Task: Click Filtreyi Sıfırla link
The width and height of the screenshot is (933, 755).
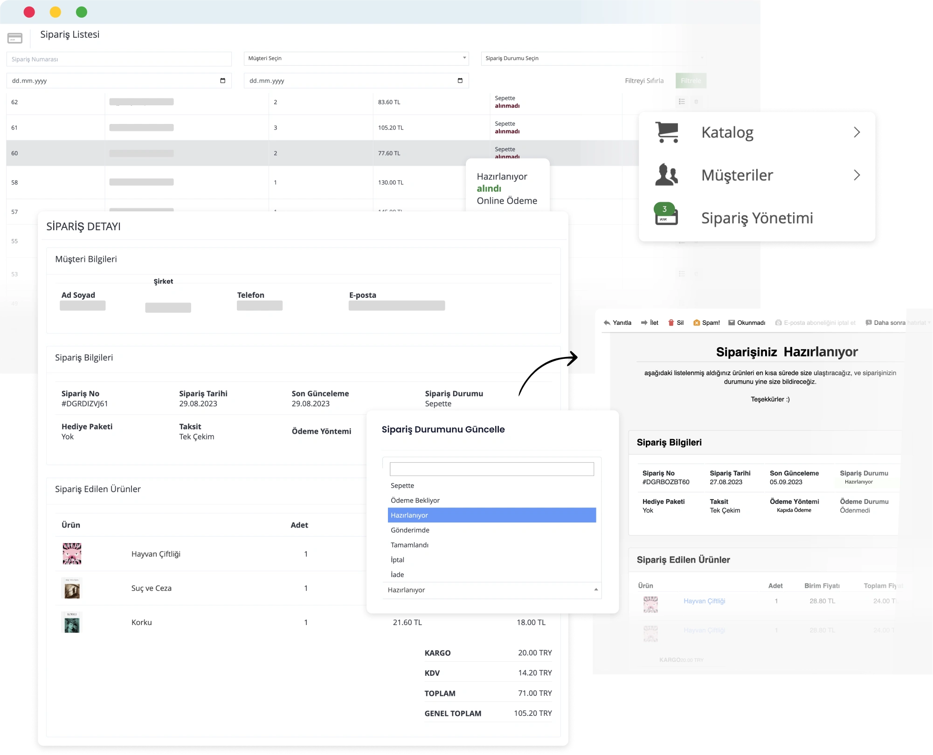Action: 644,81
